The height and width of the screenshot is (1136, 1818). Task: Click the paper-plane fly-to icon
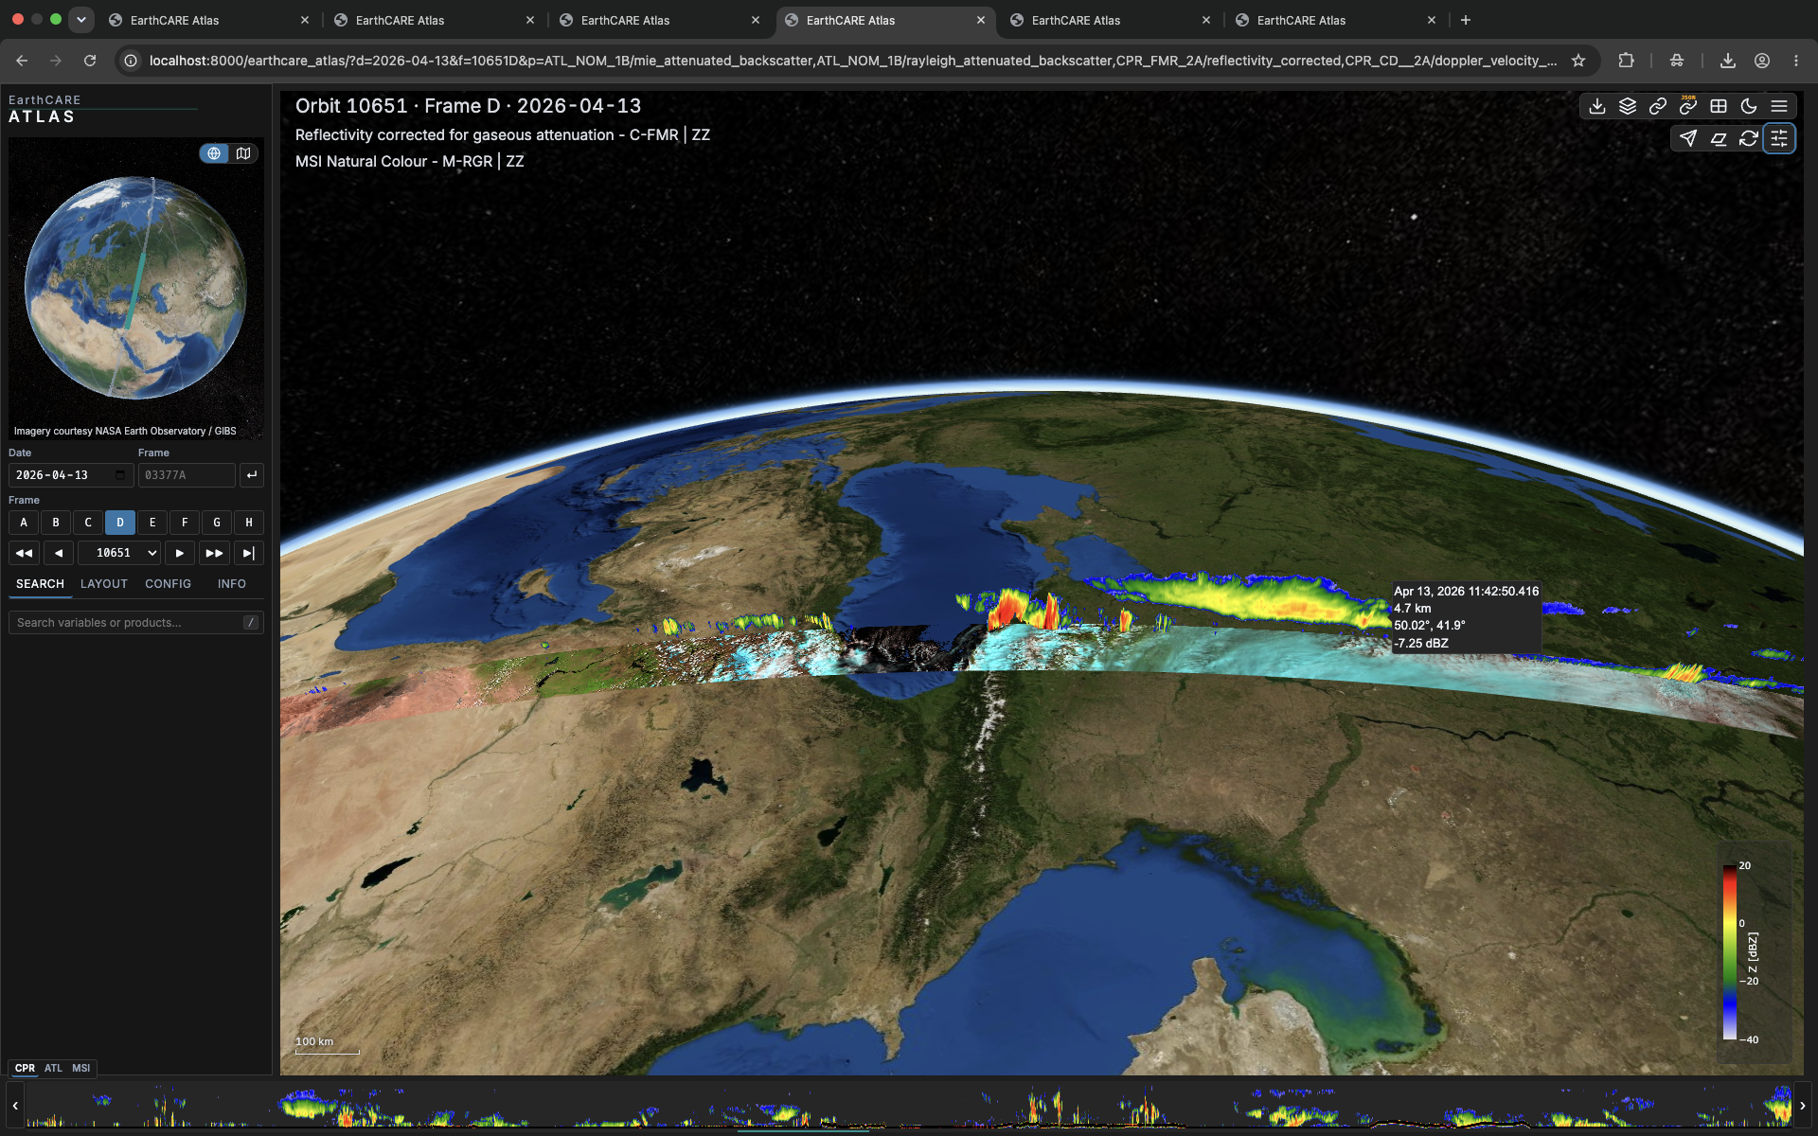tap(1688, 139)
